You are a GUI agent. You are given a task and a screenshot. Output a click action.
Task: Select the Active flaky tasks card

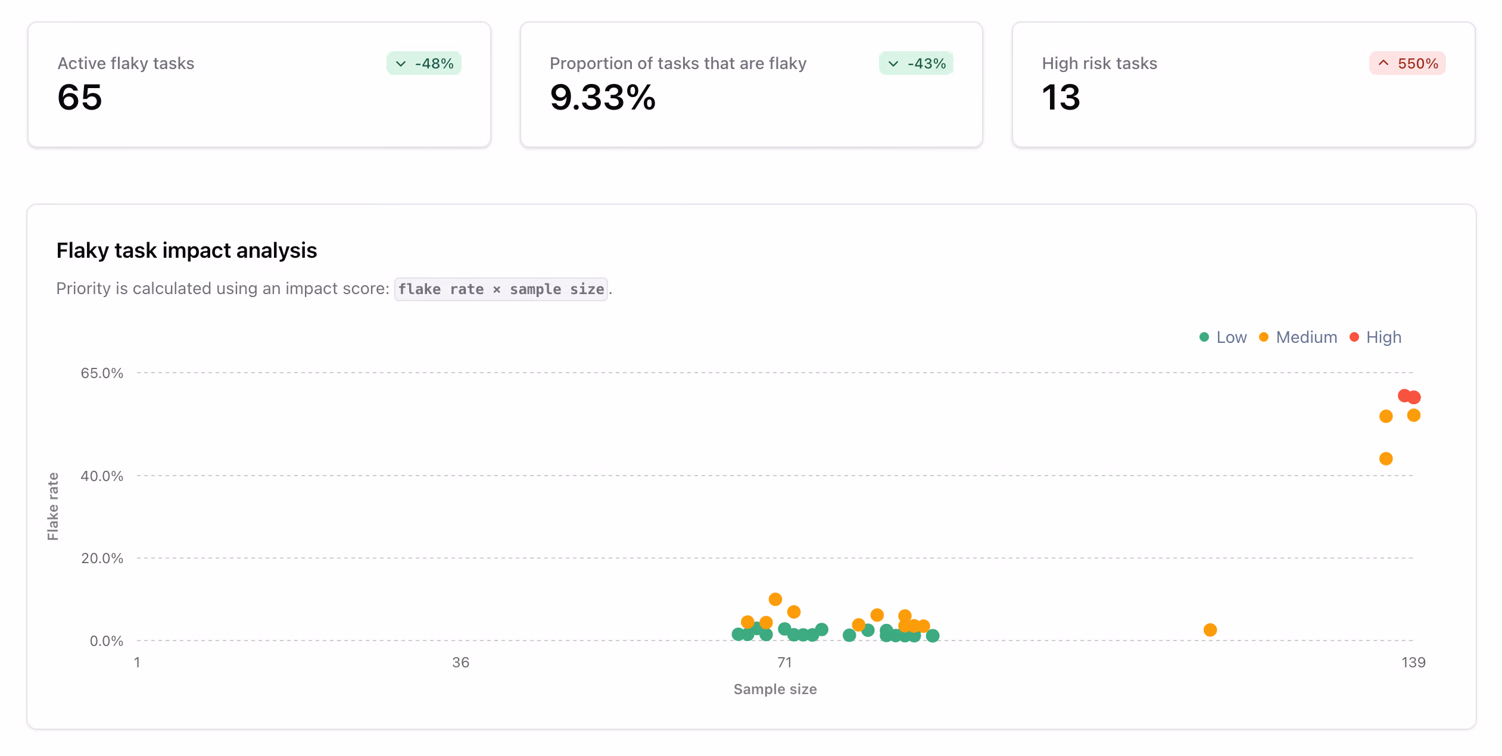coord(259,84)
